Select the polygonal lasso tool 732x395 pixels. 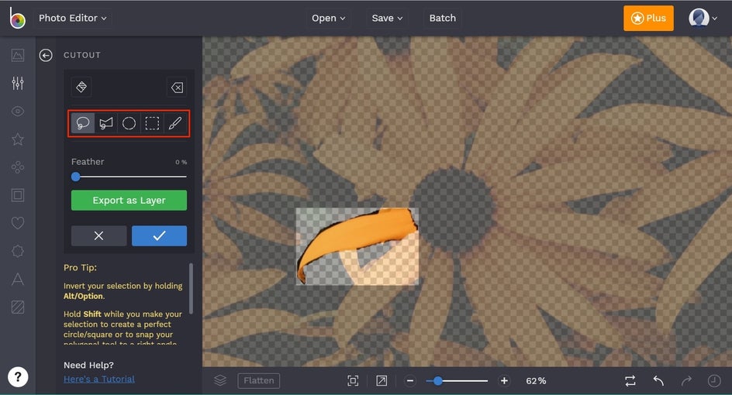pos(106,123)
